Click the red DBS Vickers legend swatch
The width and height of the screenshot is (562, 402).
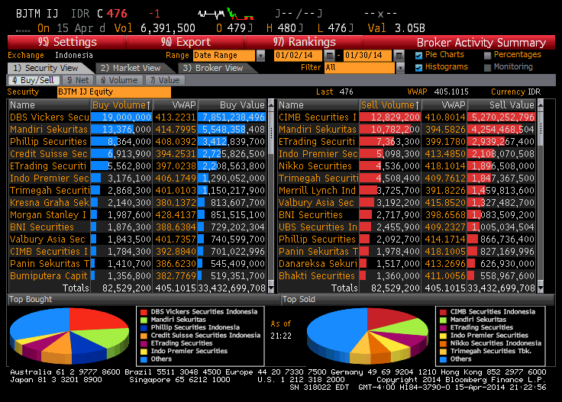pyautogui.click(x=143, y=312)
